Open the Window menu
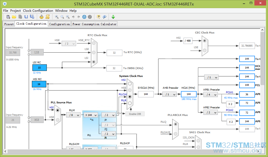Viewport: 268px width, 157px height. tap(61, 11)
